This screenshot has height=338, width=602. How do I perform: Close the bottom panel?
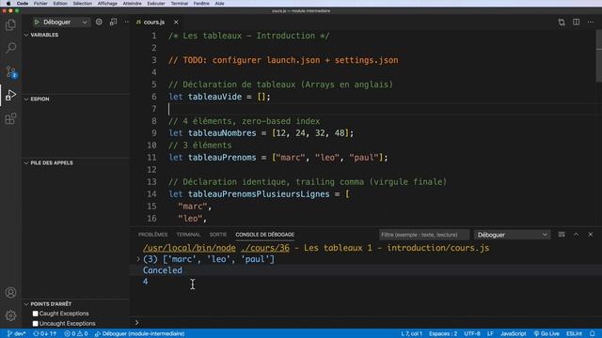591,235
